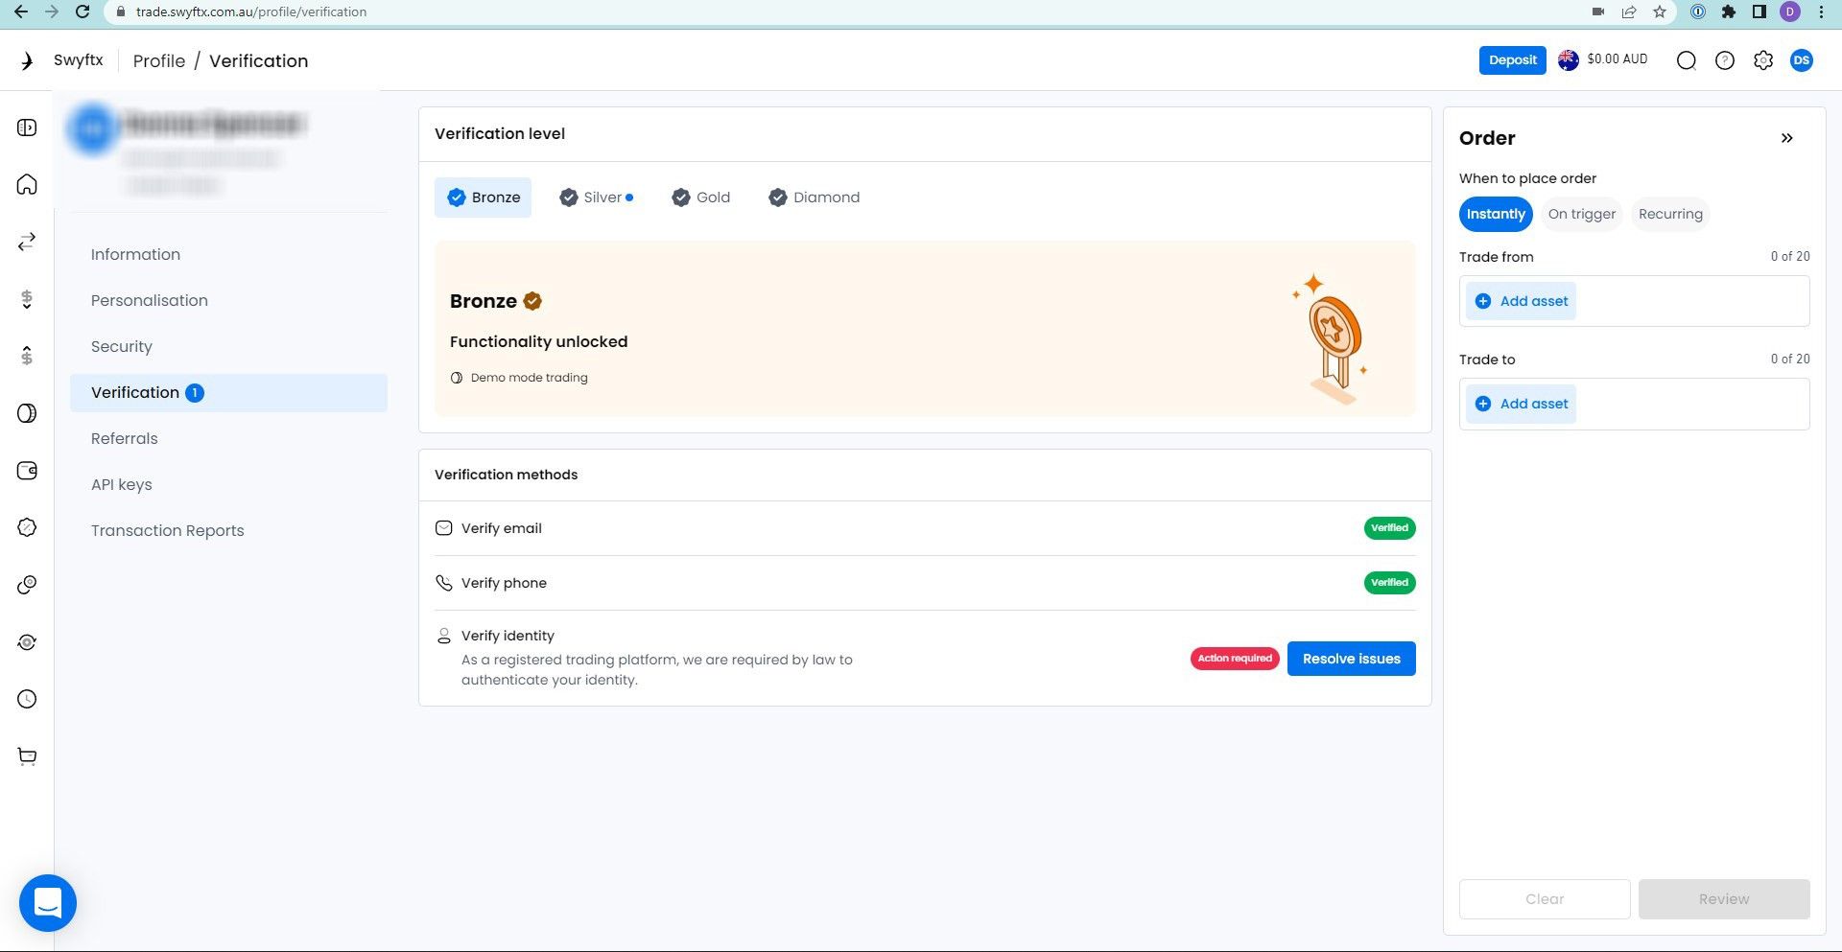Click the browser share icon
The width and height of the screenshot is (1842, 952).
pyautogui.click(x=1628, y=12)
